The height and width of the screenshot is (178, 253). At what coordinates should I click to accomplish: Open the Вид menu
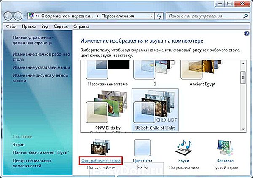pyautogui.click(x=45, y=26)
